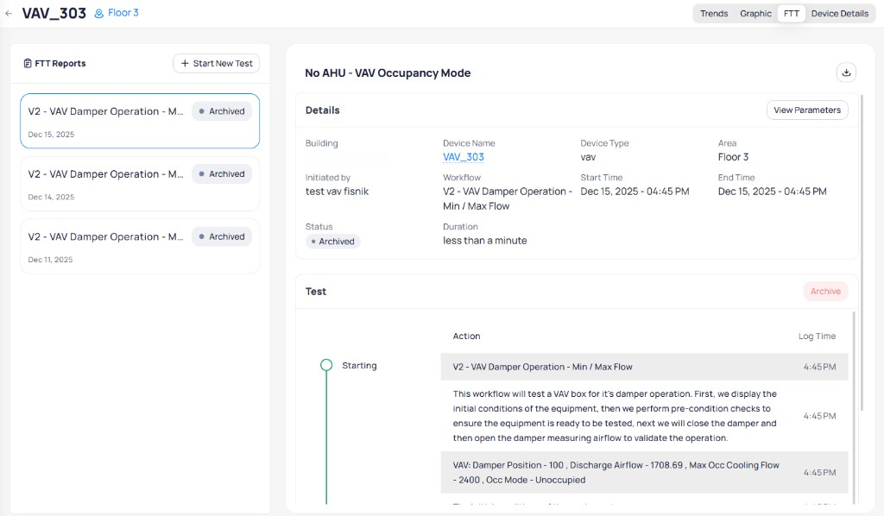Click the download report icon
Screen dimensions: 884x516
tap(846, 72)
